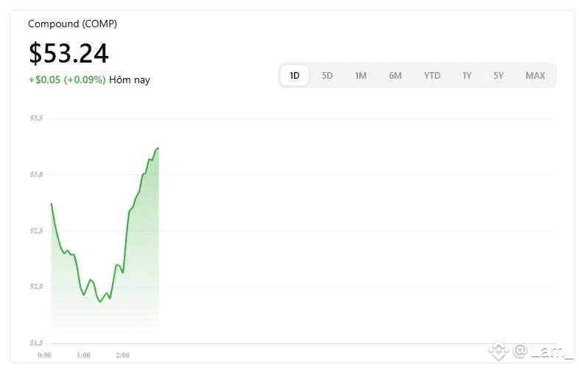This screenshot has width=579, height=369.
Task: Click the 1:00 time axis label
Action: tap(83, 355)
